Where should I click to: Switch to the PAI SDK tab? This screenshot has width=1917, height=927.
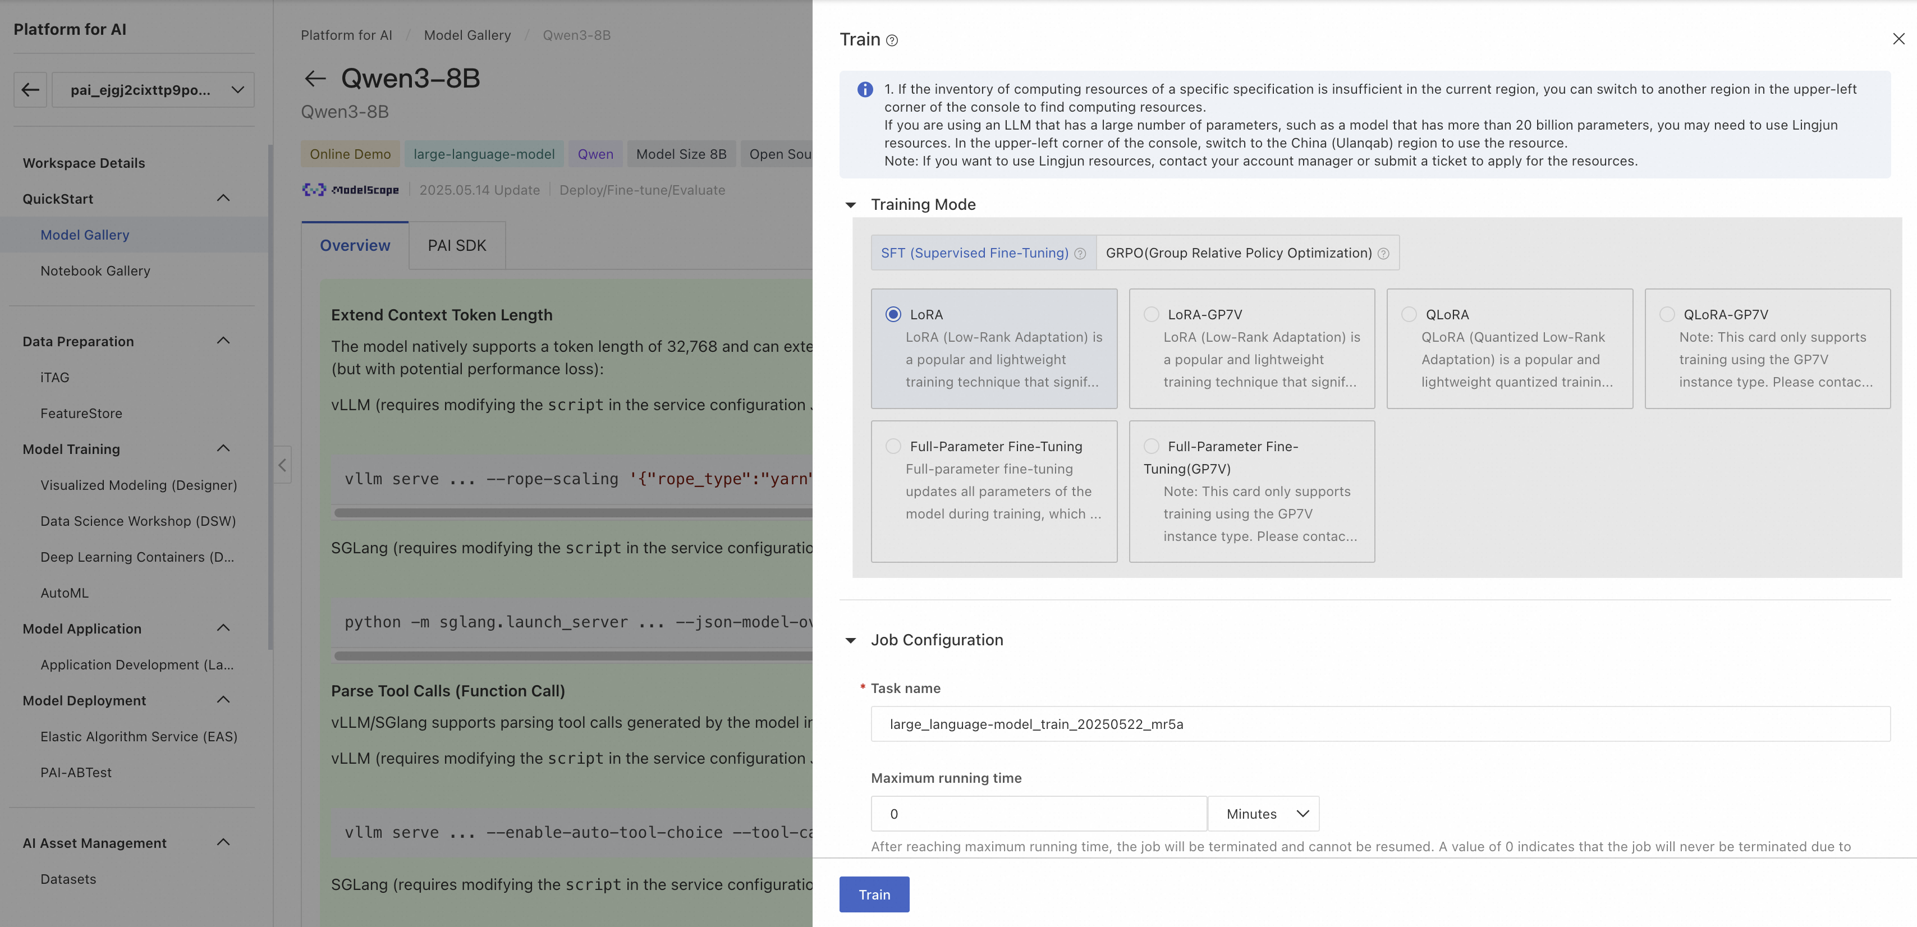click(x=456, y=245)
